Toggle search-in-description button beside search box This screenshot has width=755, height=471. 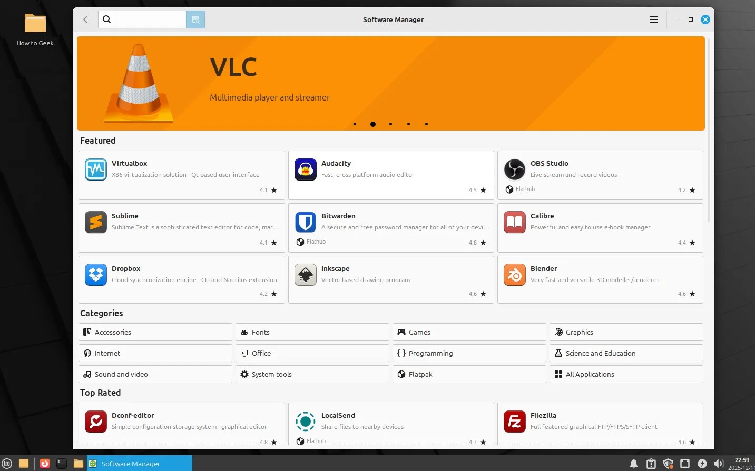point(195,19)
